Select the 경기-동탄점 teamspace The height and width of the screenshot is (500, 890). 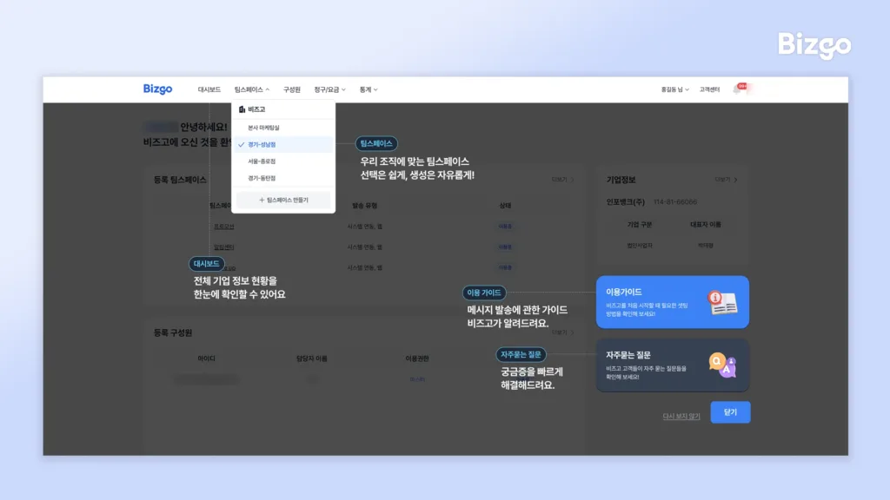(x=283, y=178)
